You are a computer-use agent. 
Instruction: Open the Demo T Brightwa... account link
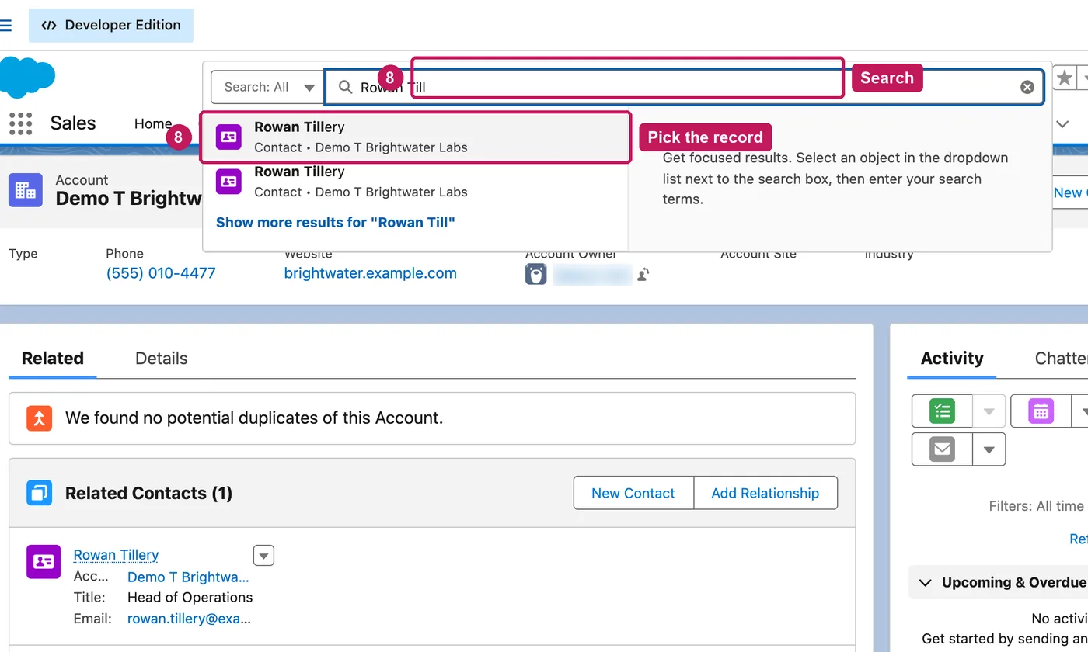(x=188, y=577)
